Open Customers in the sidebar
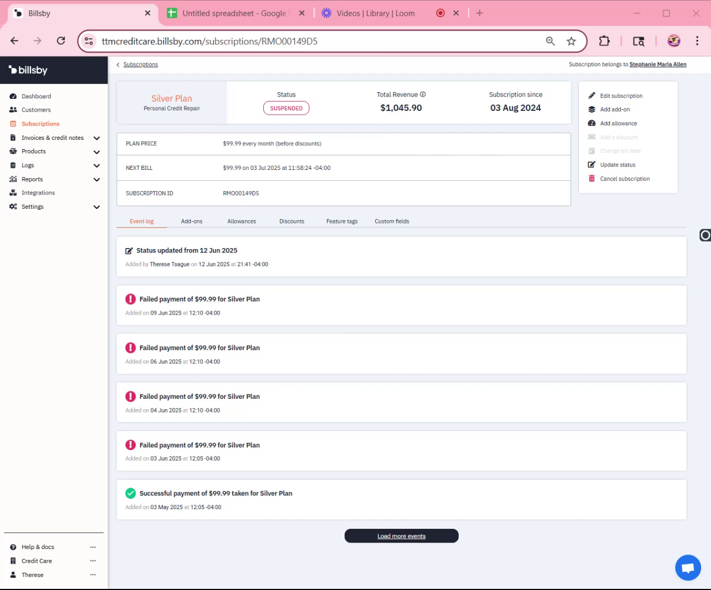This screenshot has height=590, width=711. (36, 110)
